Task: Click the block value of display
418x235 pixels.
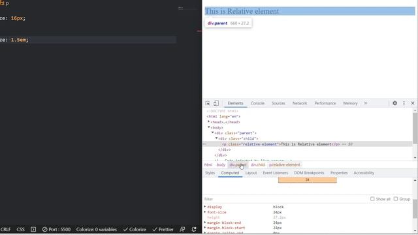Action: (278, 207)
